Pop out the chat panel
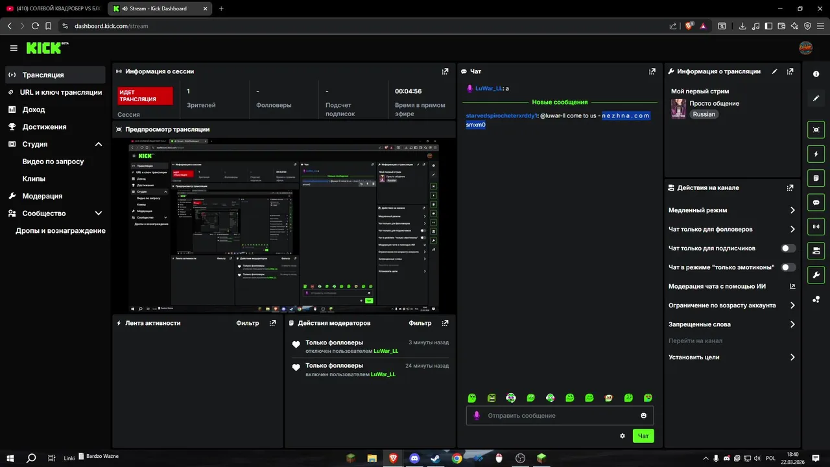Image resolution: width=830 pixels, height=467 pixels. tap(652, 71)
